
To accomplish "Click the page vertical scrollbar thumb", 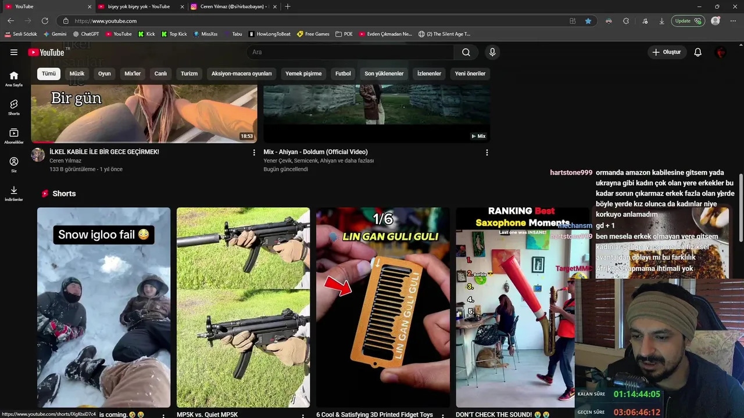I will (x=741, y=208).
